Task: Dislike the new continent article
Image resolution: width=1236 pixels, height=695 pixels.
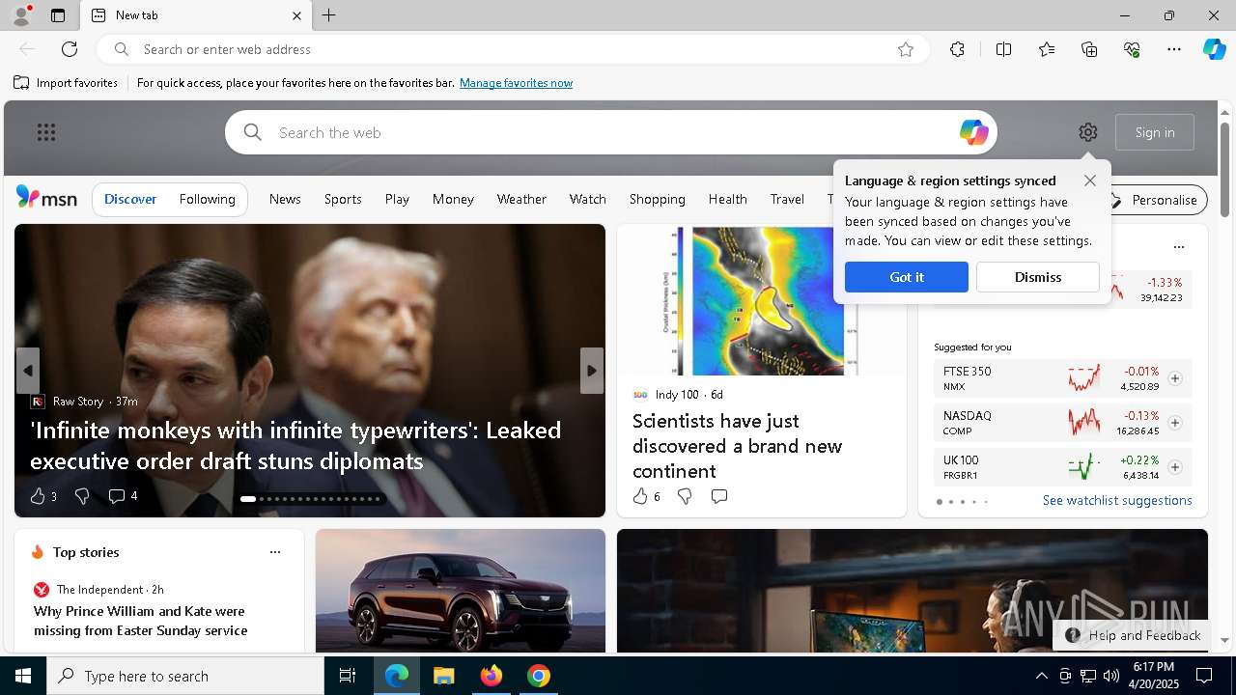Action: point(685,496)
